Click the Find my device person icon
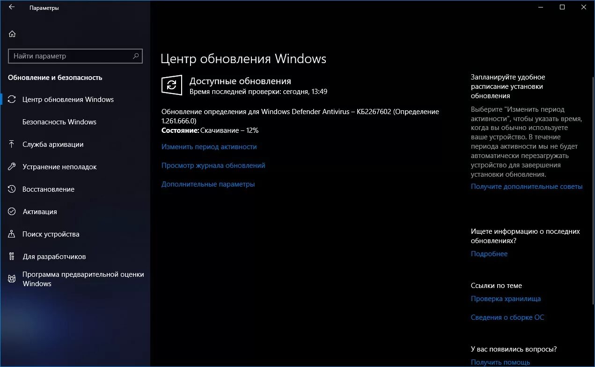The image size is (595, 367). [x=12, y=234]
